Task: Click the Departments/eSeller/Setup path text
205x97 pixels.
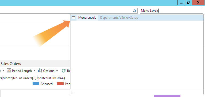Action: pyautogui.click(x=119, y=18)
